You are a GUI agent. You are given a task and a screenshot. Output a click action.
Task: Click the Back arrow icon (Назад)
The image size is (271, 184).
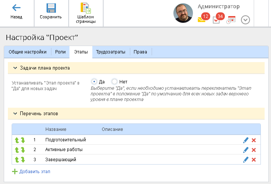pyautogui.click(x=16, y=8)
